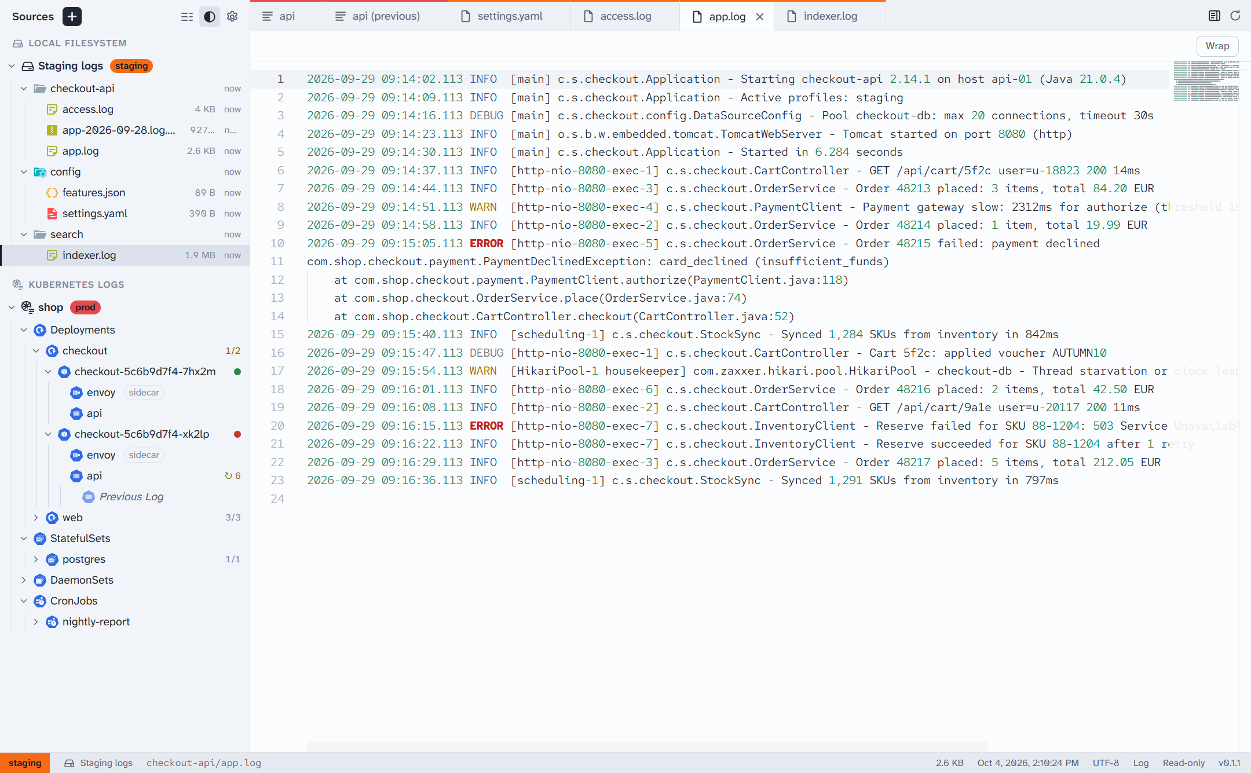The image size is (1251, 773).
Task: Switch to api (previous) tab
Action: [386, 16]
